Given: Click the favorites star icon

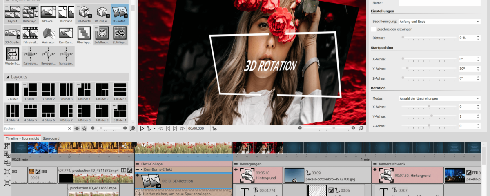Looking at the screenshot, I should coord(85,128).
